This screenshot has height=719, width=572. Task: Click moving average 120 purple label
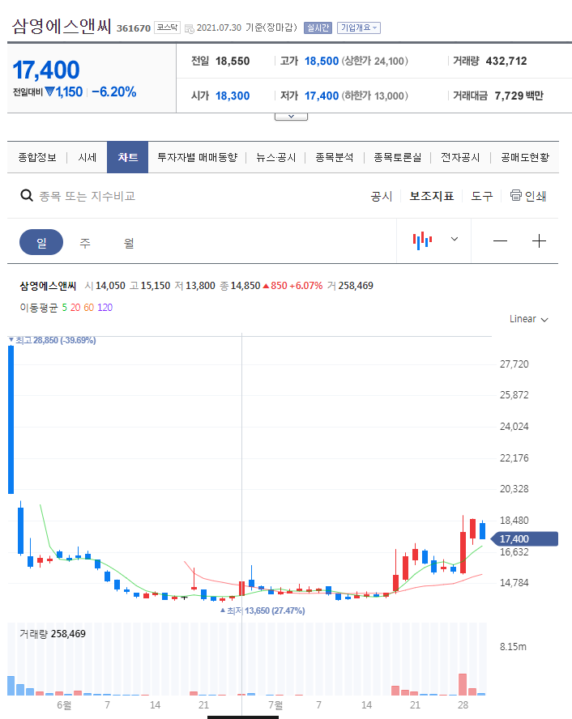click(105, 307)
